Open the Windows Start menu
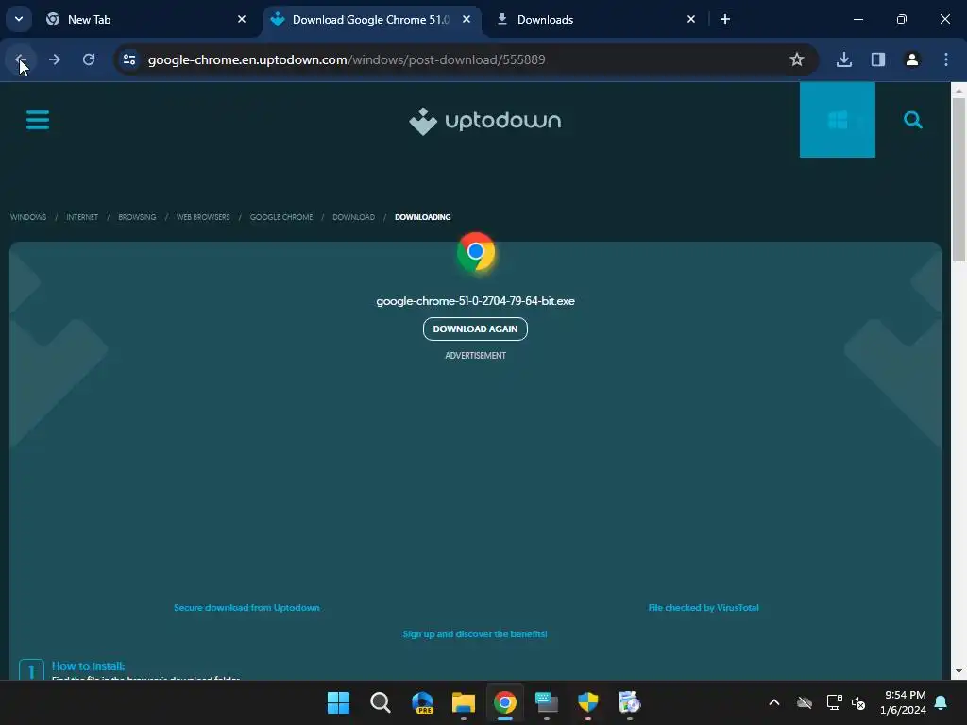Viewport: 967px width, 725px height. click(338, 702)
